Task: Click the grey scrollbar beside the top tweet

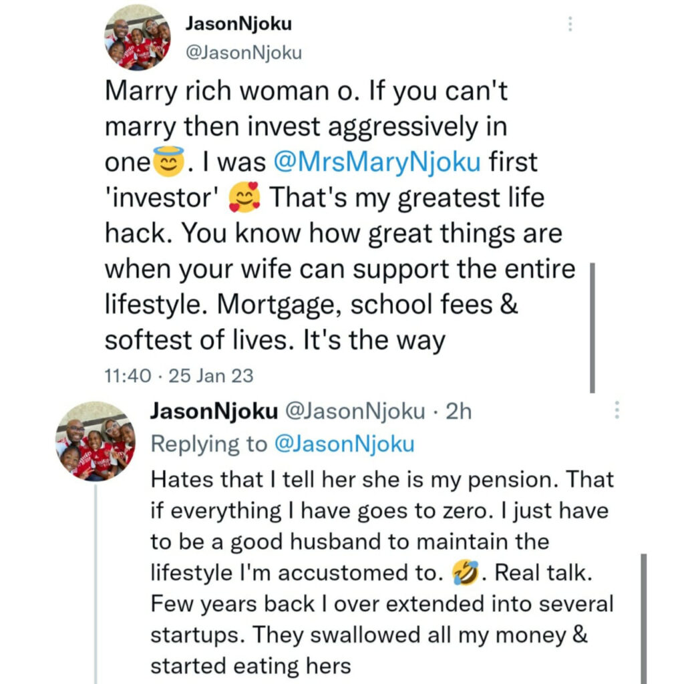Action: coord(592,327)
